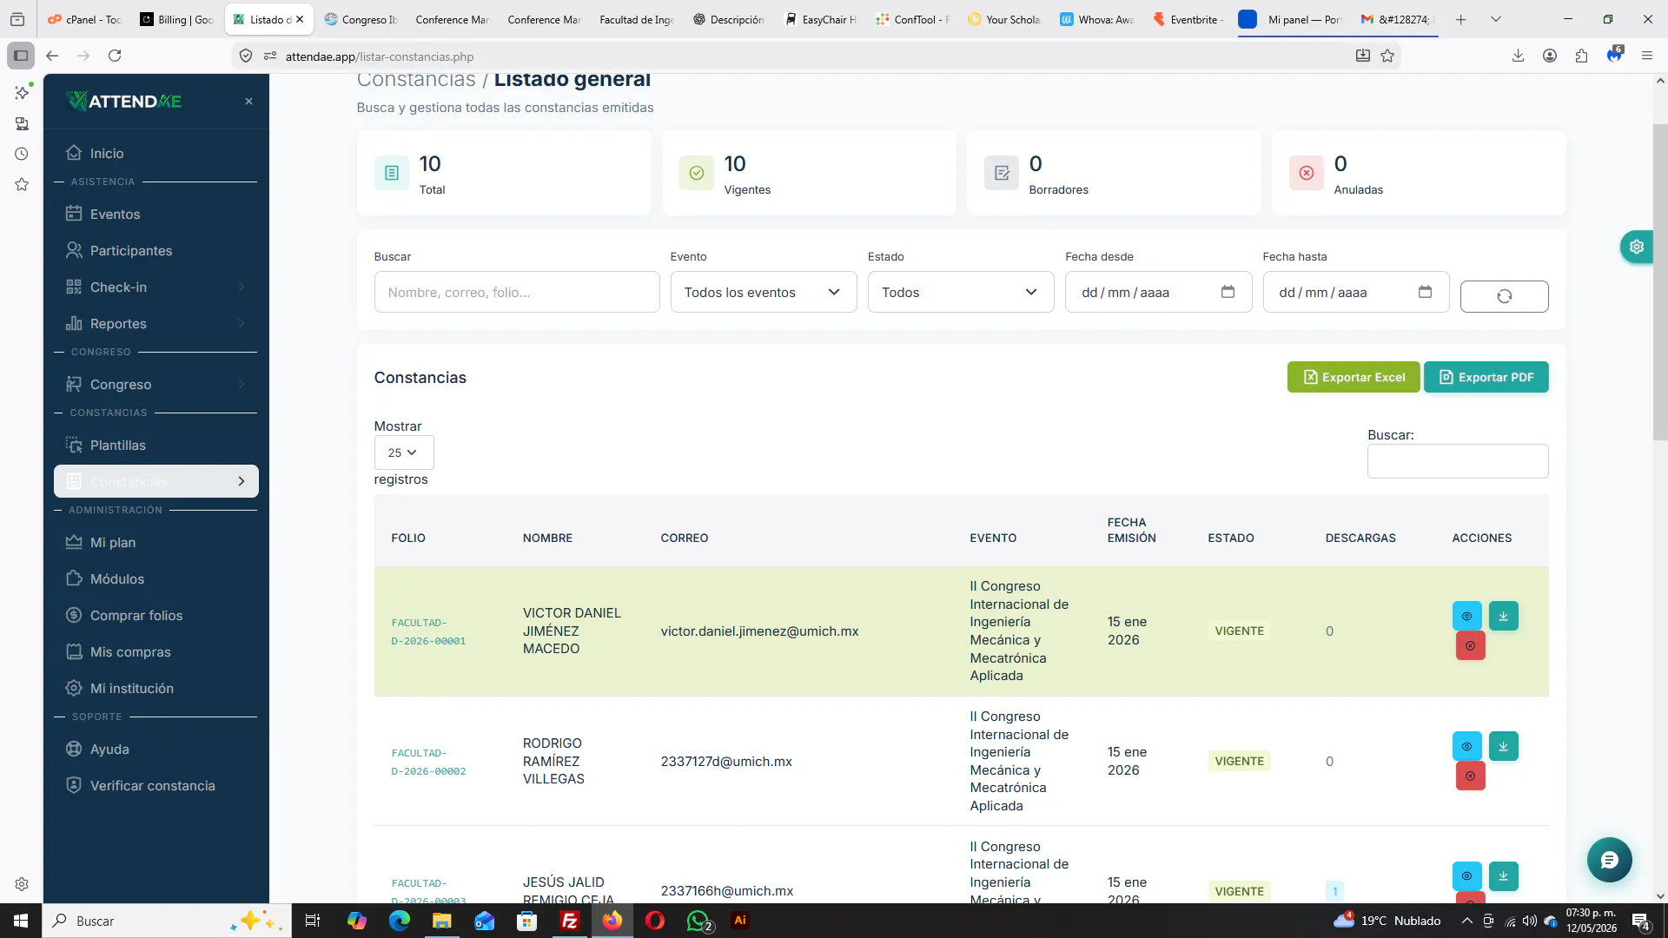
Task: View constancia of Victor Daniel Jiménez
Action: (x=1466, y=616)
